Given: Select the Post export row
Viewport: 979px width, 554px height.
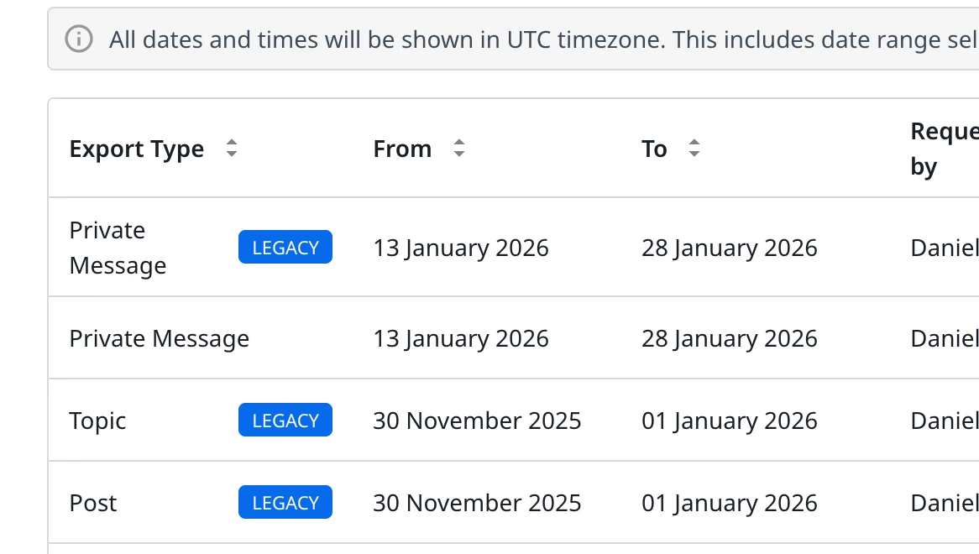Looking at the screenshot, I should (513, 502).
